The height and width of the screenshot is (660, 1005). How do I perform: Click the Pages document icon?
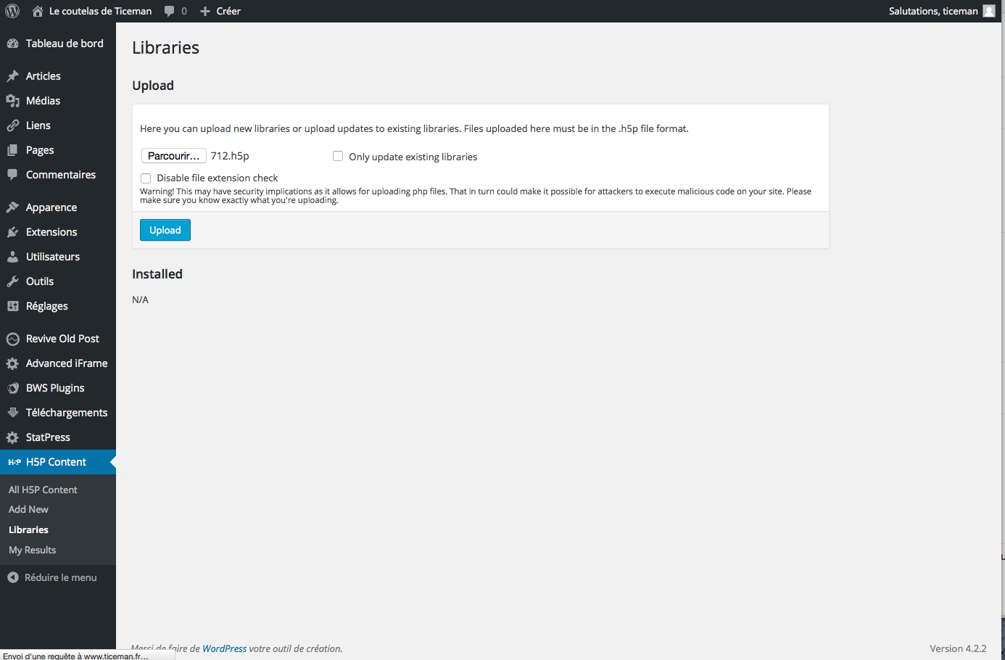(12, 150)
